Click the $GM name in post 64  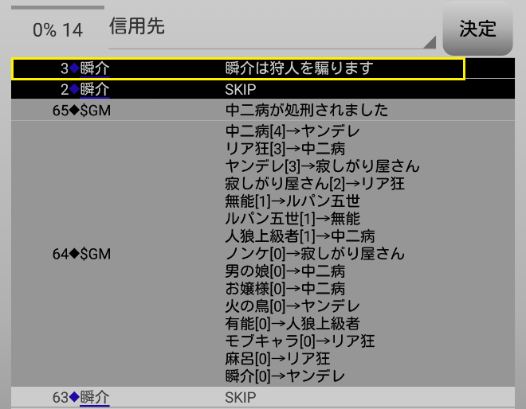95,254
